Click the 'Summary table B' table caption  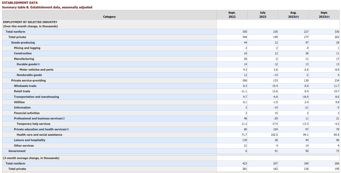(x=47, y=7)
